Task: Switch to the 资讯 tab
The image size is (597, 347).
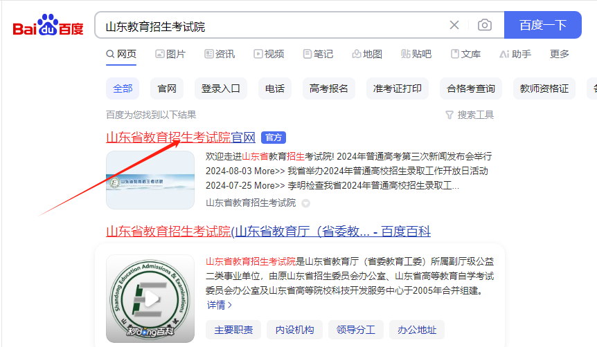Action: (x=220, y=54)
